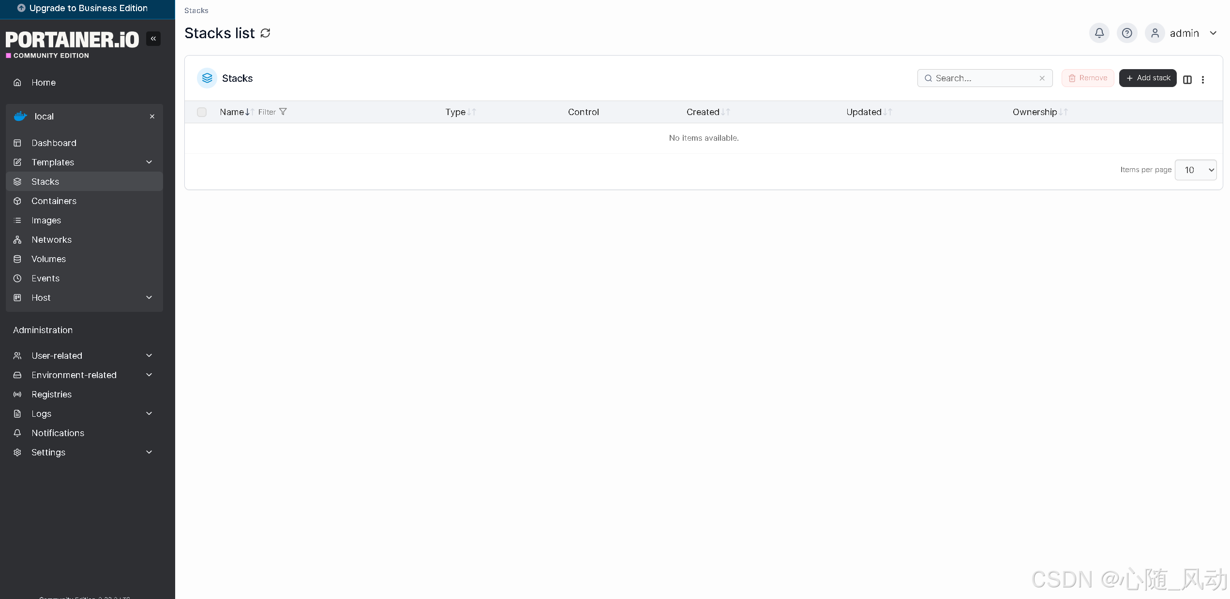Toggle the select-all checkbox in table header
This screenshot has height=599, width=1230.
pyautogui.click(x=202, y=112)
